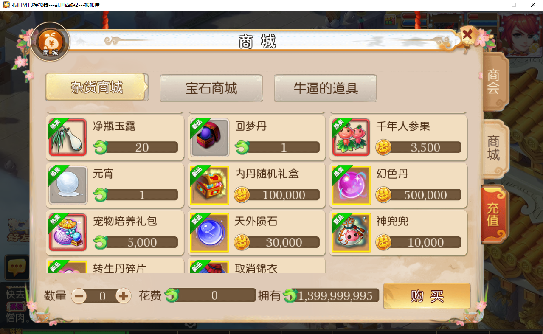The width and height of the screenshot is (543, 334).
Task: Select the 净瓶玉露 bottle item icon
Action: tap(68, 137)
